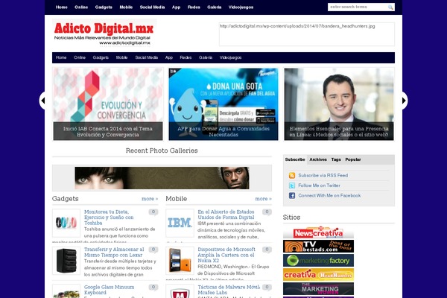Screen dimensions: 447x298
Task: Switch to the Archives tab
Action: 318,159
